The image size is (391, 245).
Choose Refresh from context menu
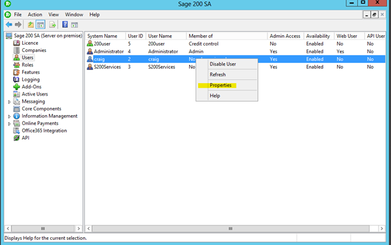pos(227,75)
